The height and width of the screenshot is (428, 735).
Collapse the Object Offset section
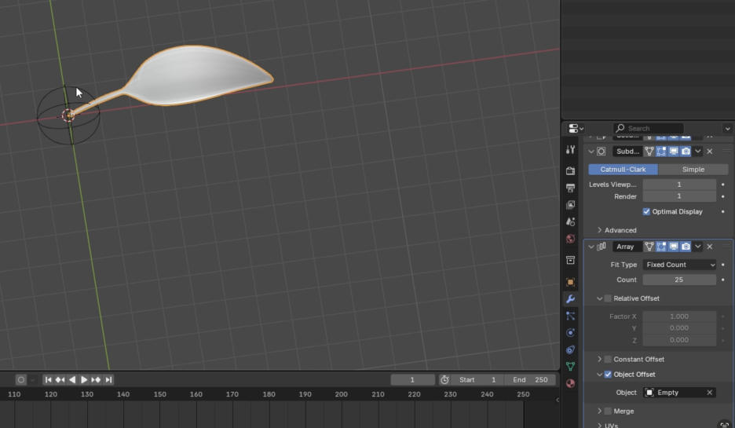tap(599, 374)
